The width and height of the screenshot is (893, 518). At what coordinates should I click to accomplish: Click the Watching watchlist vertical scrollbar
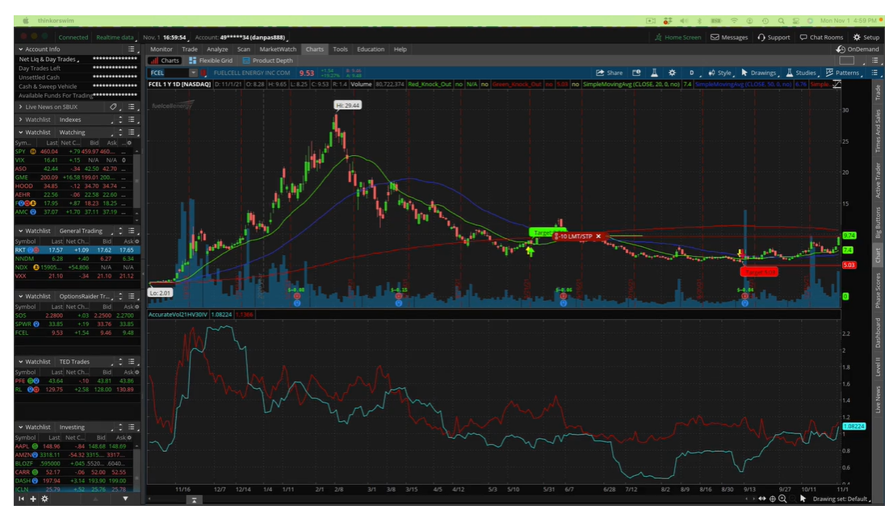coord(136,182)
